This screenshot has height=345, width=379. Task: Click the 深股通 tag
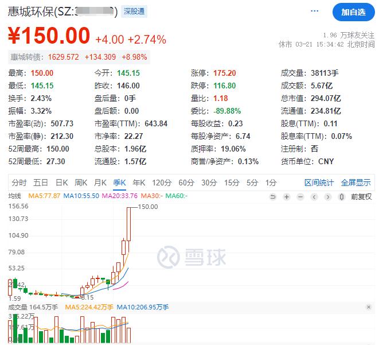134,11
